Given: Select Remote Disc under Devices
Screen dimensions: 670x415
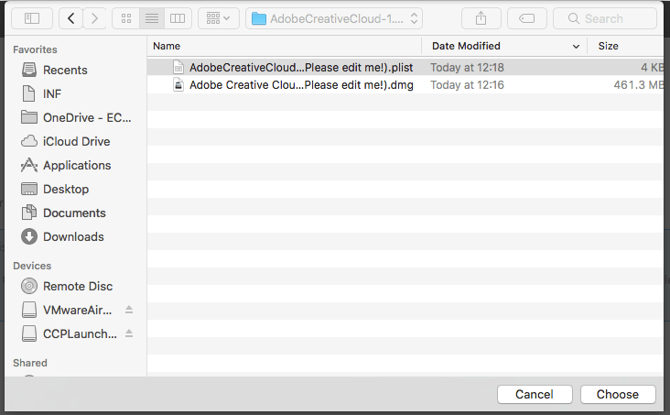Looking at the screenshot, I should pos(78,286).
